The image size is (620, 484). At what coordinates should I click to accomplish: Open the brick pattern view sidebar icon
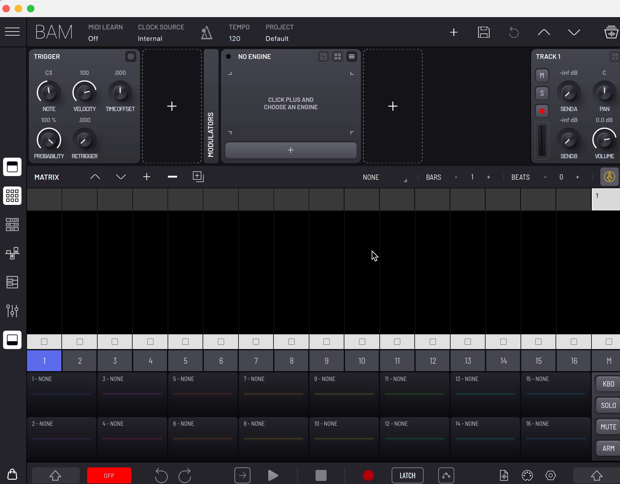pyautogui.click(x=12, y=225)
